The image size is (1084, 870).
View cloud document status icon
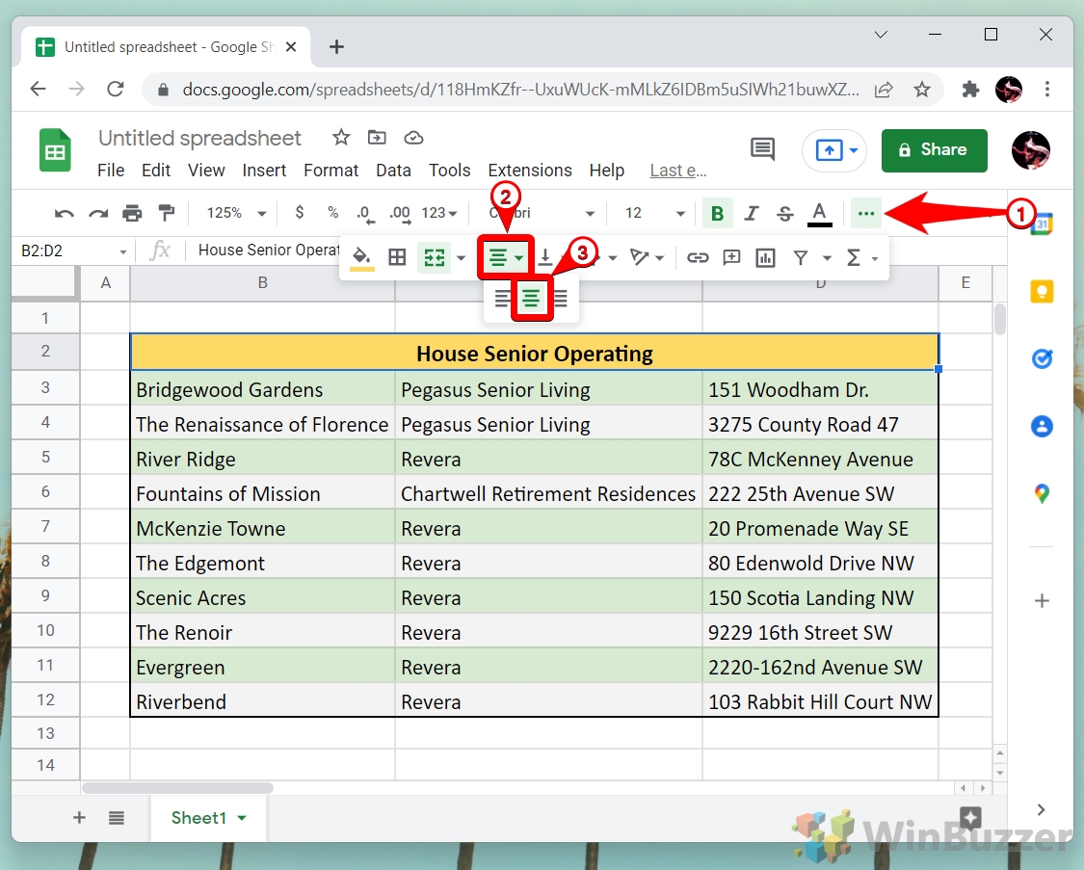click(413, 138)
